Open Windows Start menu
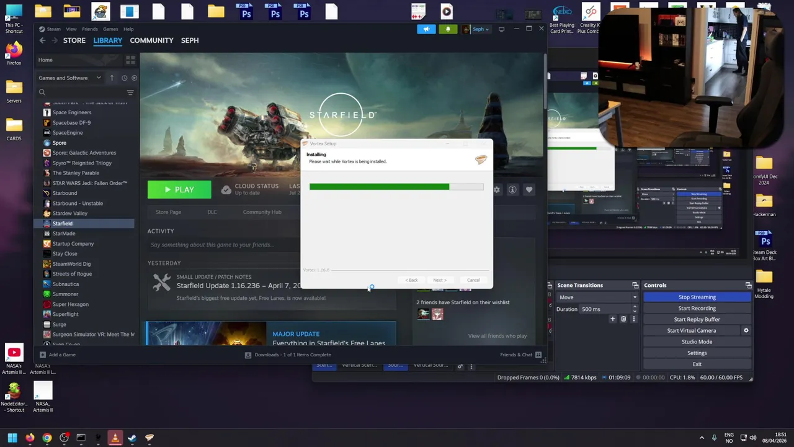Image resolution: width=794 pixels, height=447 pixels. click(12, 438)
